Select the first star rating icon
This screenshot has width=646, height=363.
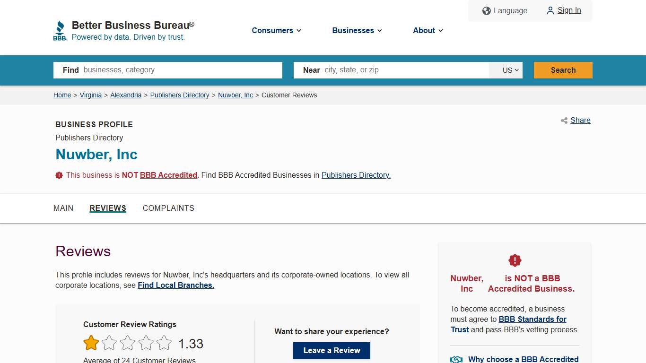coord(91,343)
